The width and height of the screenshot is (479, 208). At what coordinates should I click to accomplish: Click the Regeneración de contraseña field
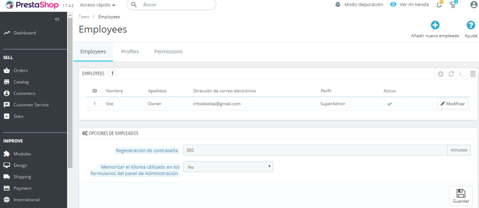[316, 150]
